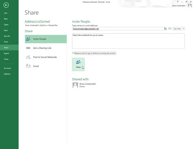Open the Info menu item

pyautogui.click(x=6, y=13)
